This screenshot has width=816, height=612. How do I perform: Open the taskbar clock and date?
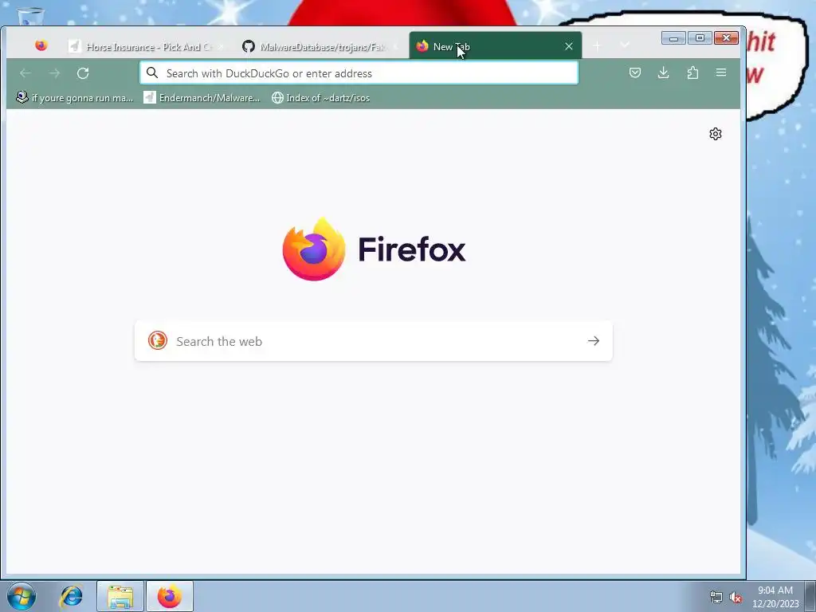point(775,596)
